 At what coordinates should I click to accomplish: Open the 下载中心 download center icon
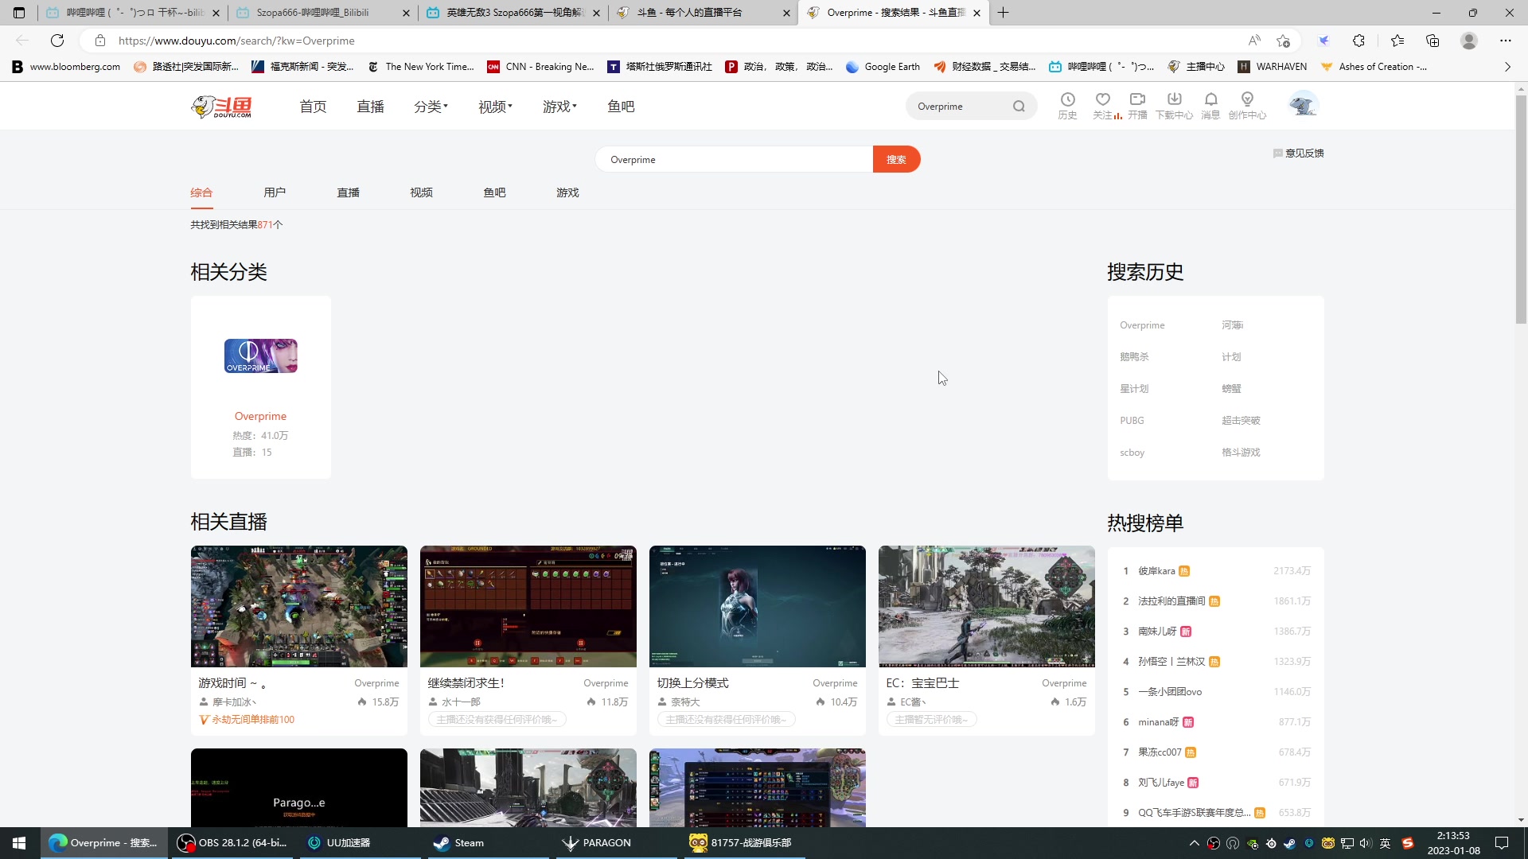tap(1174, 106)
